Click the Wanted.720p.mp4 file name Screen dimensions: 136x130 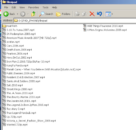17,125
